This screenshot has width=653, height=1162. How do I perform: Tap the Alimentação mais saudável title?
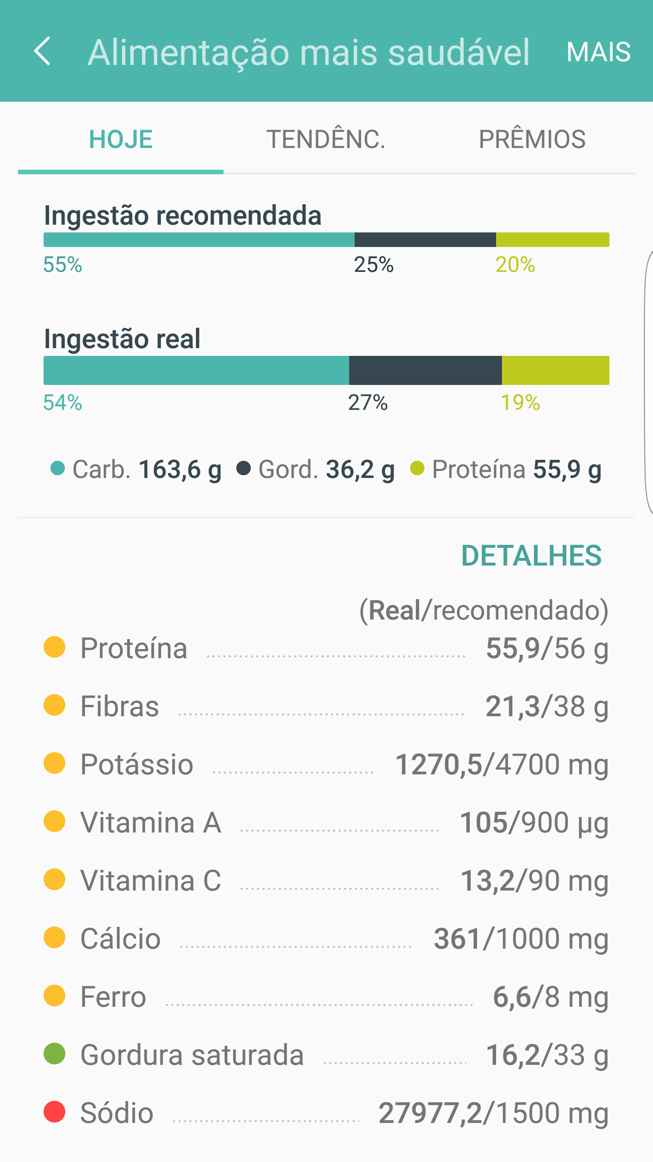point(308,52)
